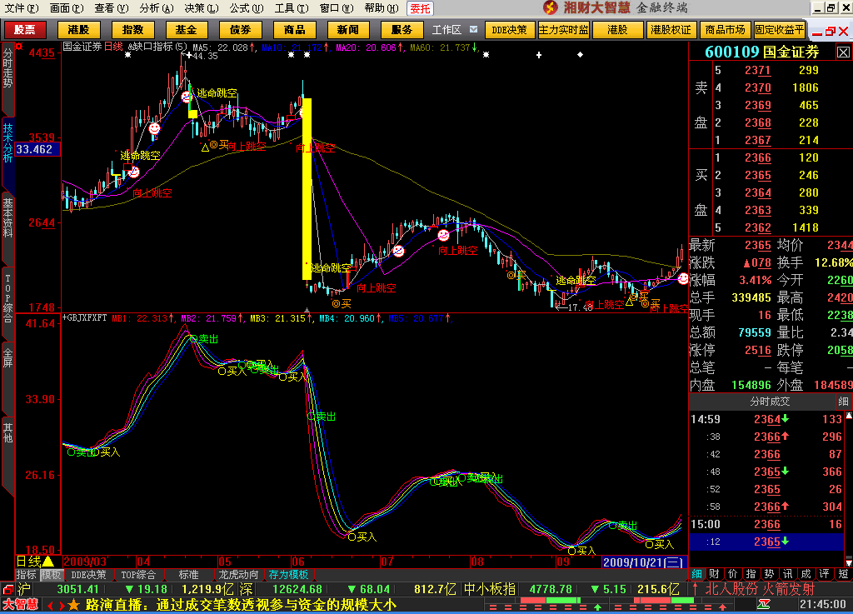Click the white diamond marker atop the chart
The width and height of the screenshot is (853, 614).
tap(580, 54)
